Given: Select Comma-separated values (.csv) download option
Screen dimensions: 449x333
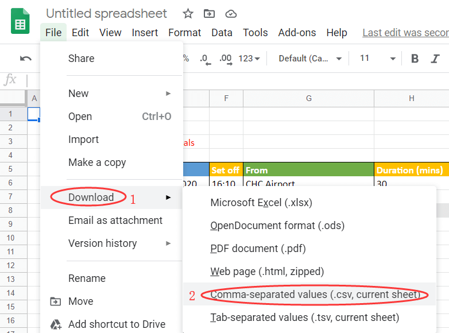Looking at the screenshot, I should click(315, 295).
